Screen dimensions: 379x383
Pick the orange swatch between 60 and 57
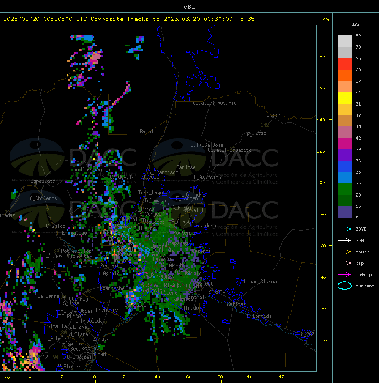pyautogui.click(x=344, y=75)
